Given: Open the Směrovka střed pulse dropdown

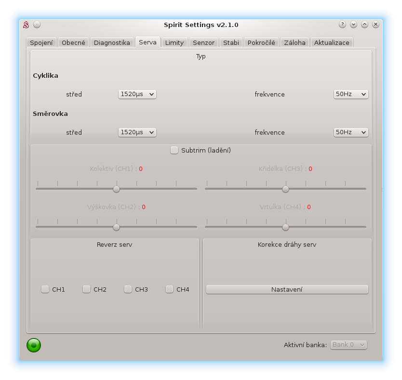Looking at the screenshot, I should pyautogui.click(x=137, y=132).
